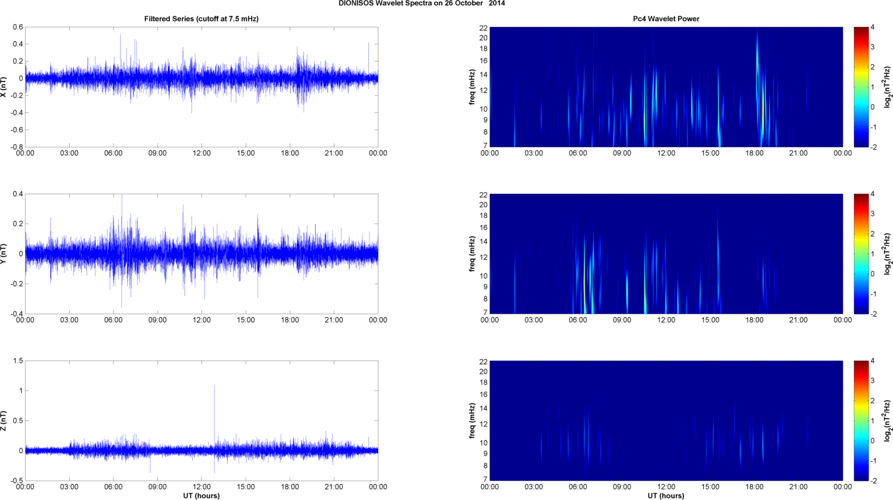This screenshot has height=500, width=893.
Task: Click the '0.4' tick on Y axis
Action: click(18, 194)
